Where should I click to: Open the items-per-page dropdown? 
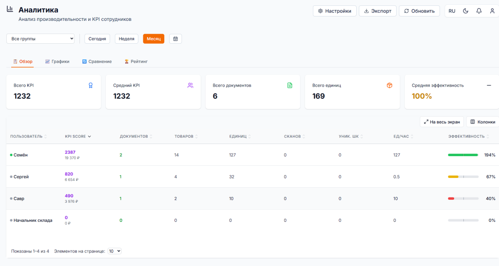click(115, 251)
